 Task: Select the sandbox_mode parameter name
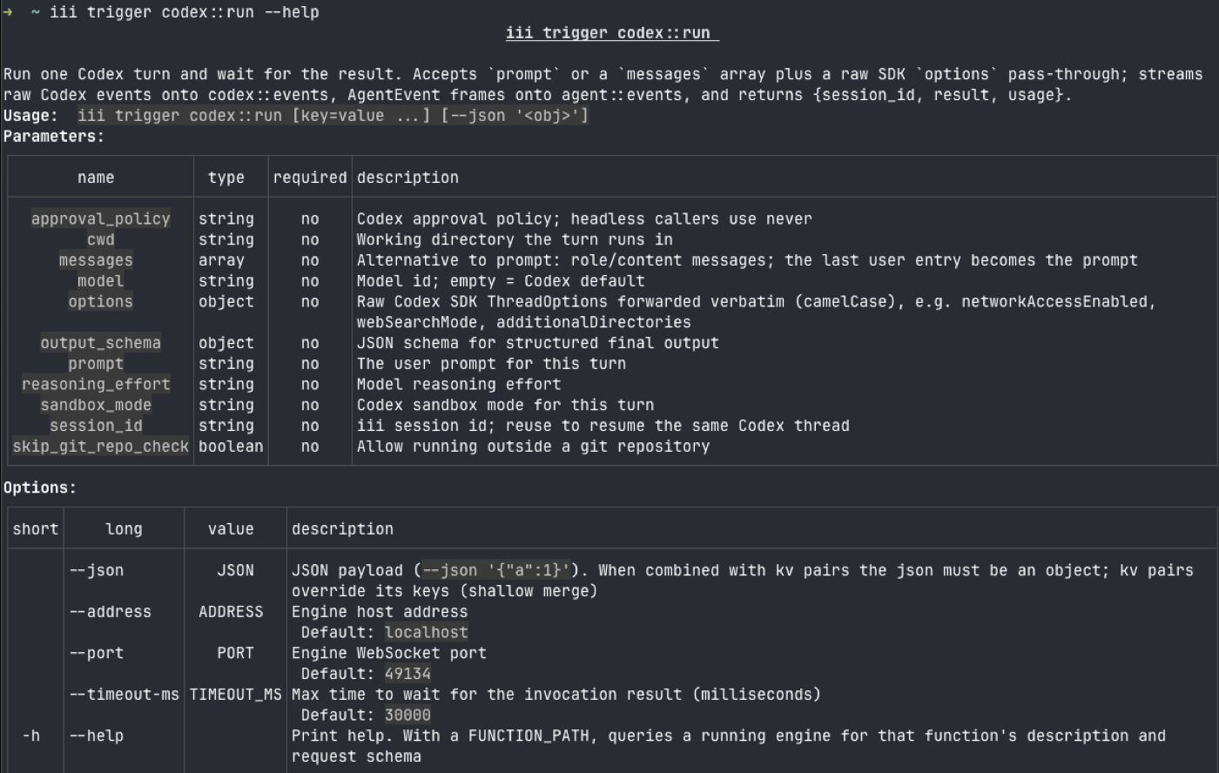(96, 406)
